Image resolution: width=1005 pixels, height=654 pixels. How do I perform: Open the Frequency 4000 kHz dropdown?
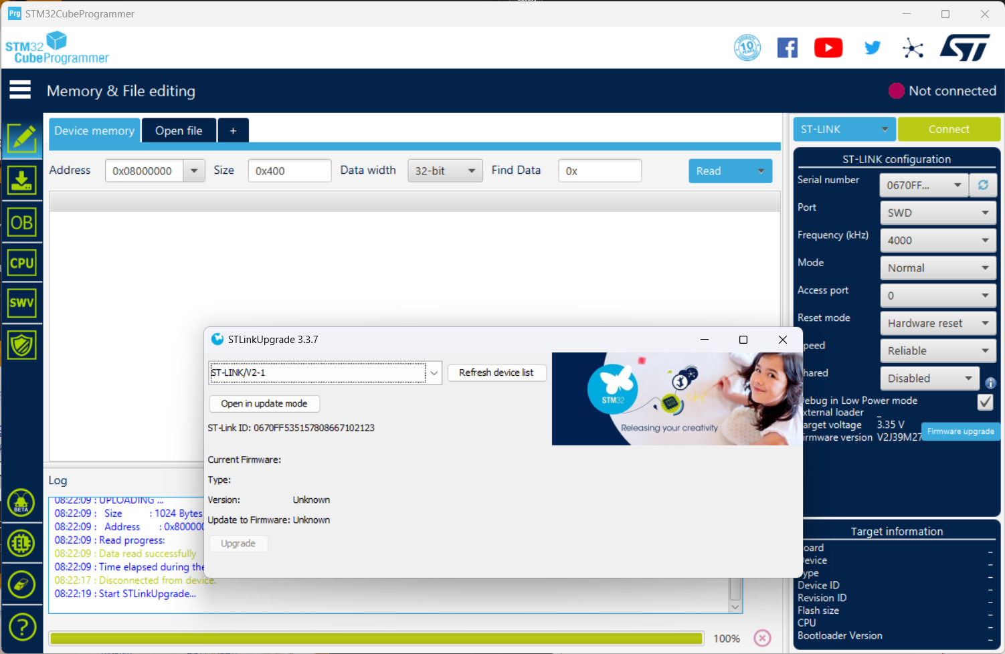pyautogui.click(x=937, y=241)
